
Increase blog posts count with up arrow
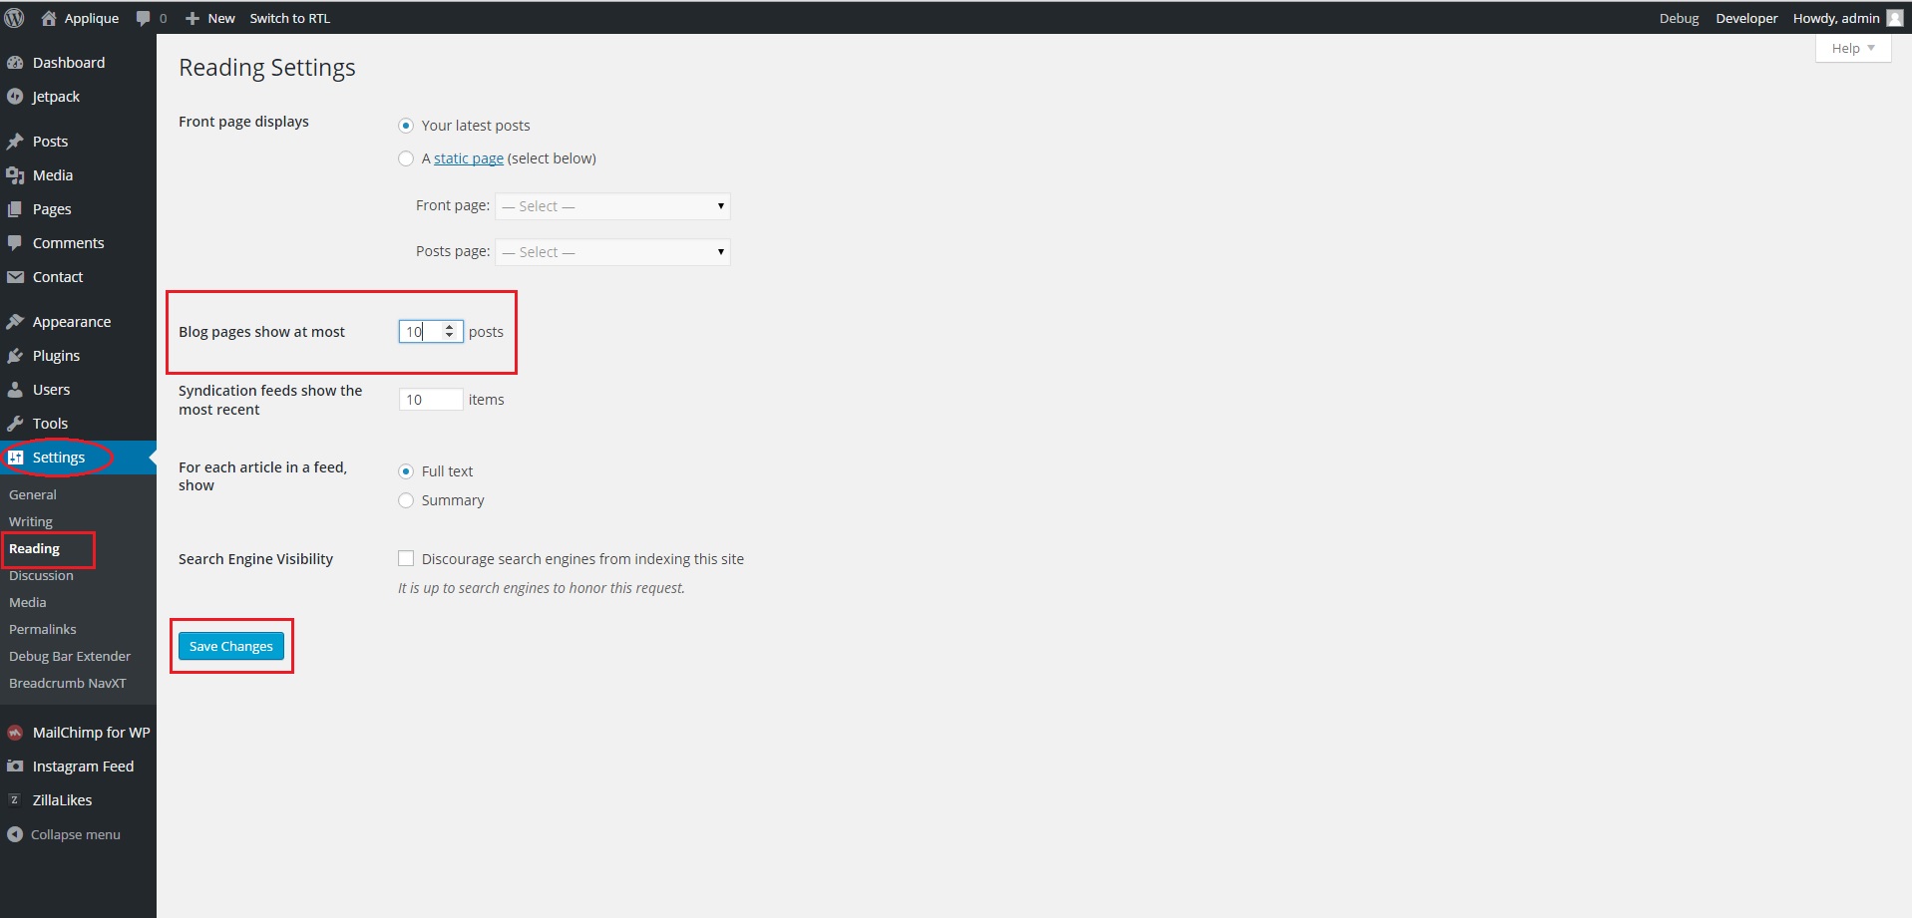click(x=450, y=327)
